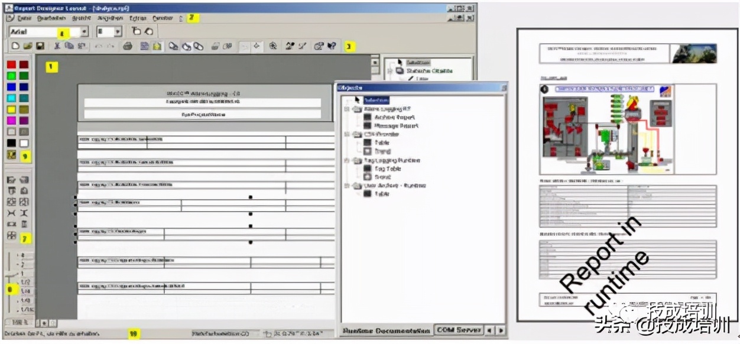Click the New layout toolbar icon

coord(16,46)
